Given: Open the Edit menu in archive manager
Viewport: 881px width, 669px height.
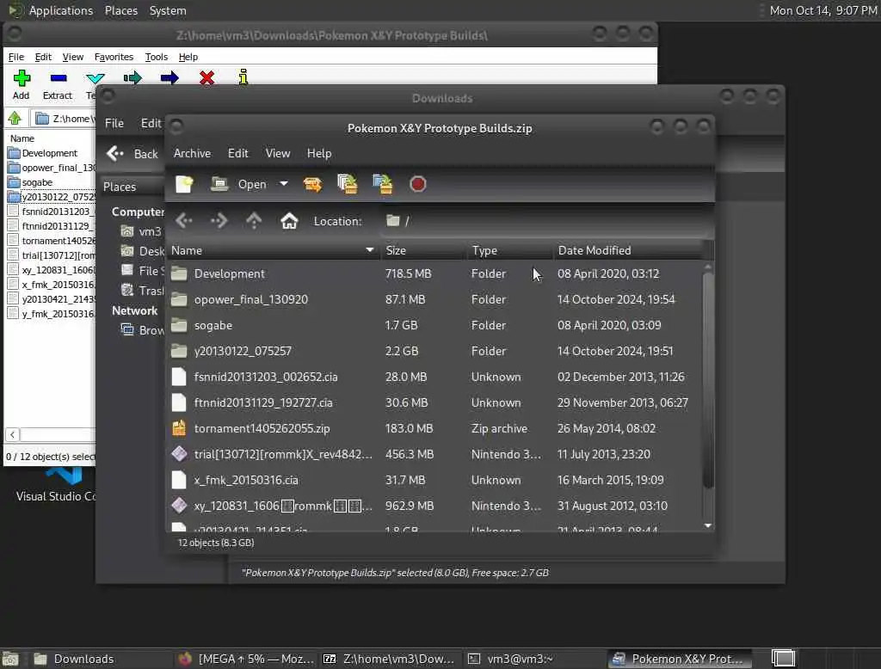Looking at the screenshot, I should pyautogui.click(x=237, y=153).
